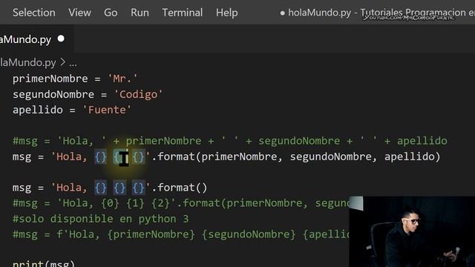
Task: Click the string 'Fuente' in apellido line
Action: tap(107, 110)
